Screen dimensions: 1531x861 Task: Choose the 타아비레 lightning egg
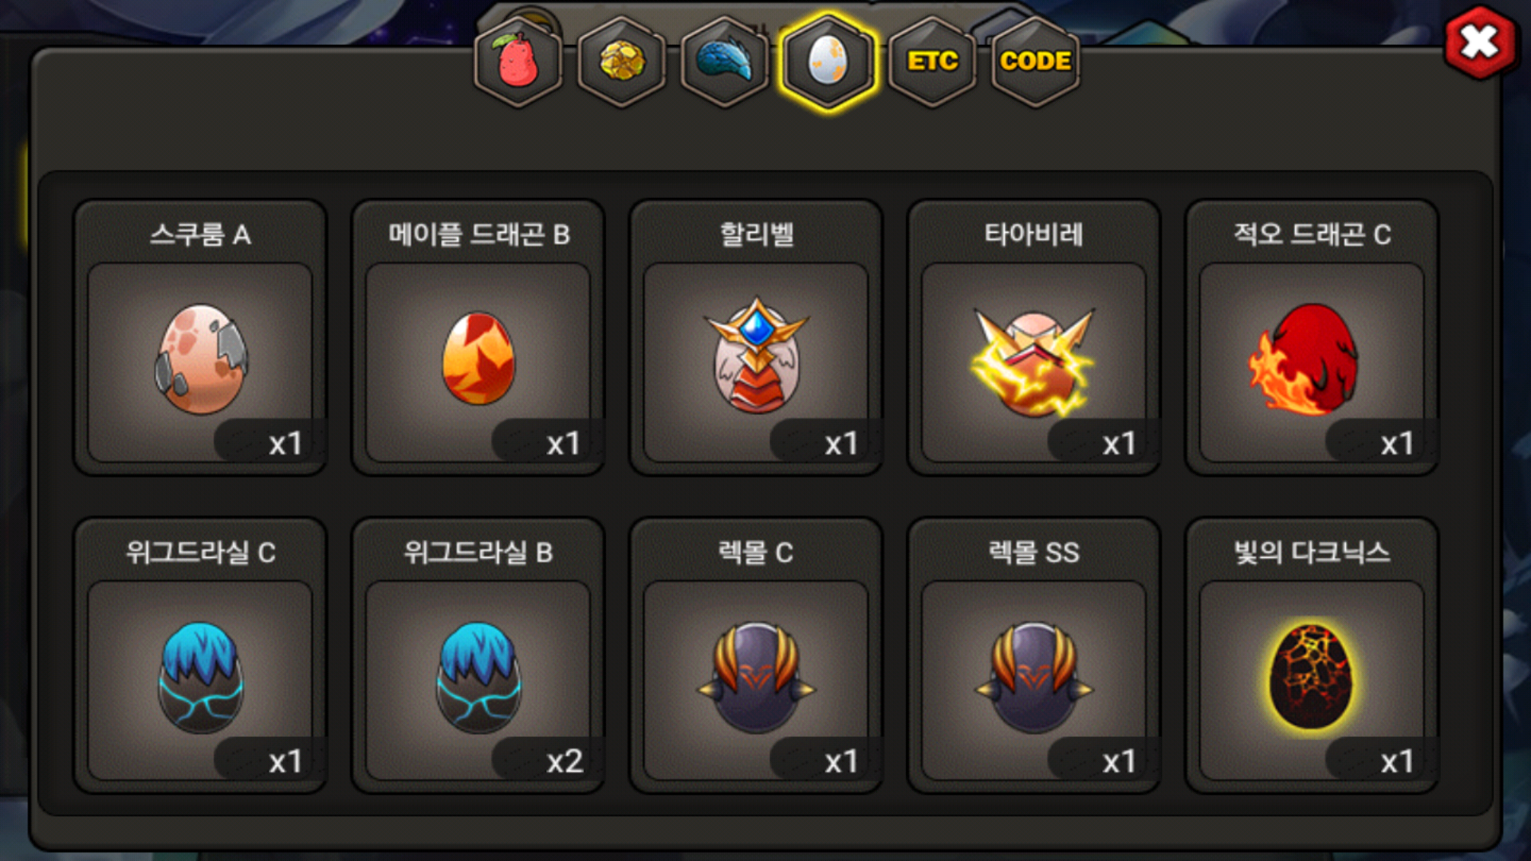1034,337
